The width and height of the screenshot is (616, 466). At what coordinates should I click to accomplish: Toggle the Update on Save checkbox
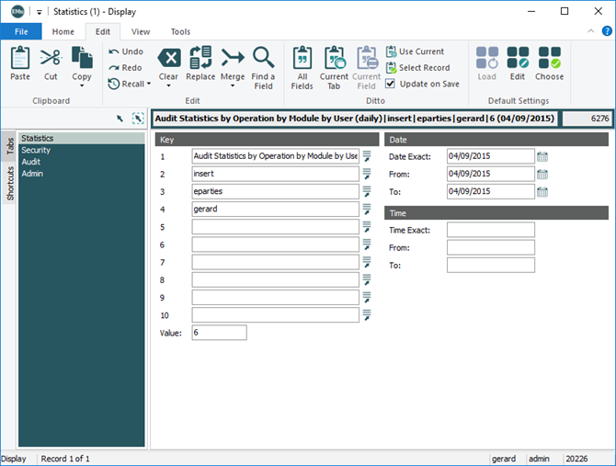click(391, 84)
